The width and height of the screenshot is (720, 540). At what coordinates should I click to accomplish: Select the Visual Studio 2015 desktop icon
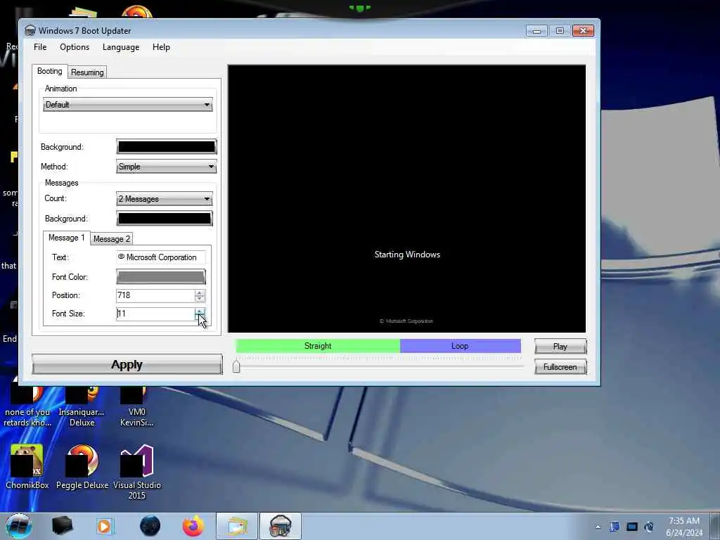pyautogui.click(x=137, y=472)
